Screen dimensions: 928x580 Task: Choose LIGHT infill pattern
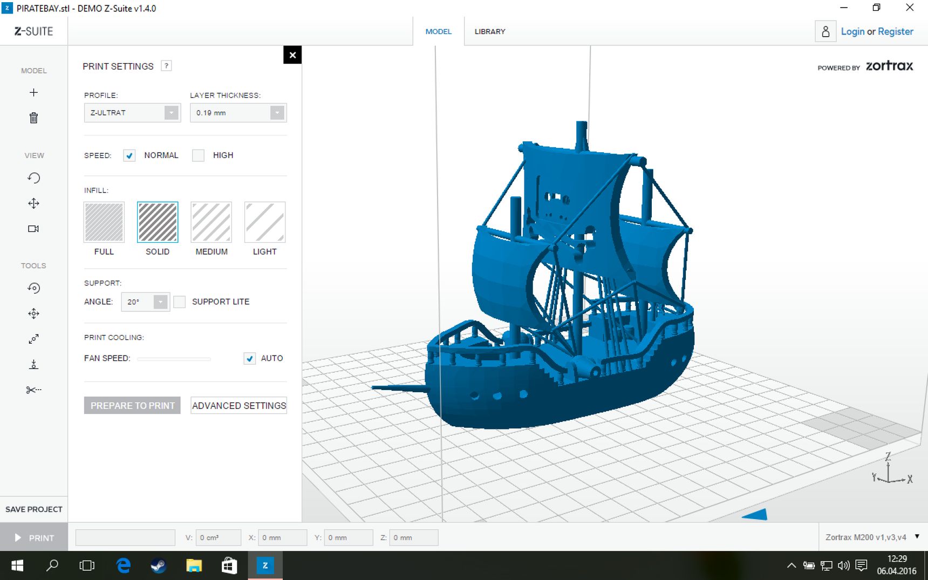click(265, 222)
